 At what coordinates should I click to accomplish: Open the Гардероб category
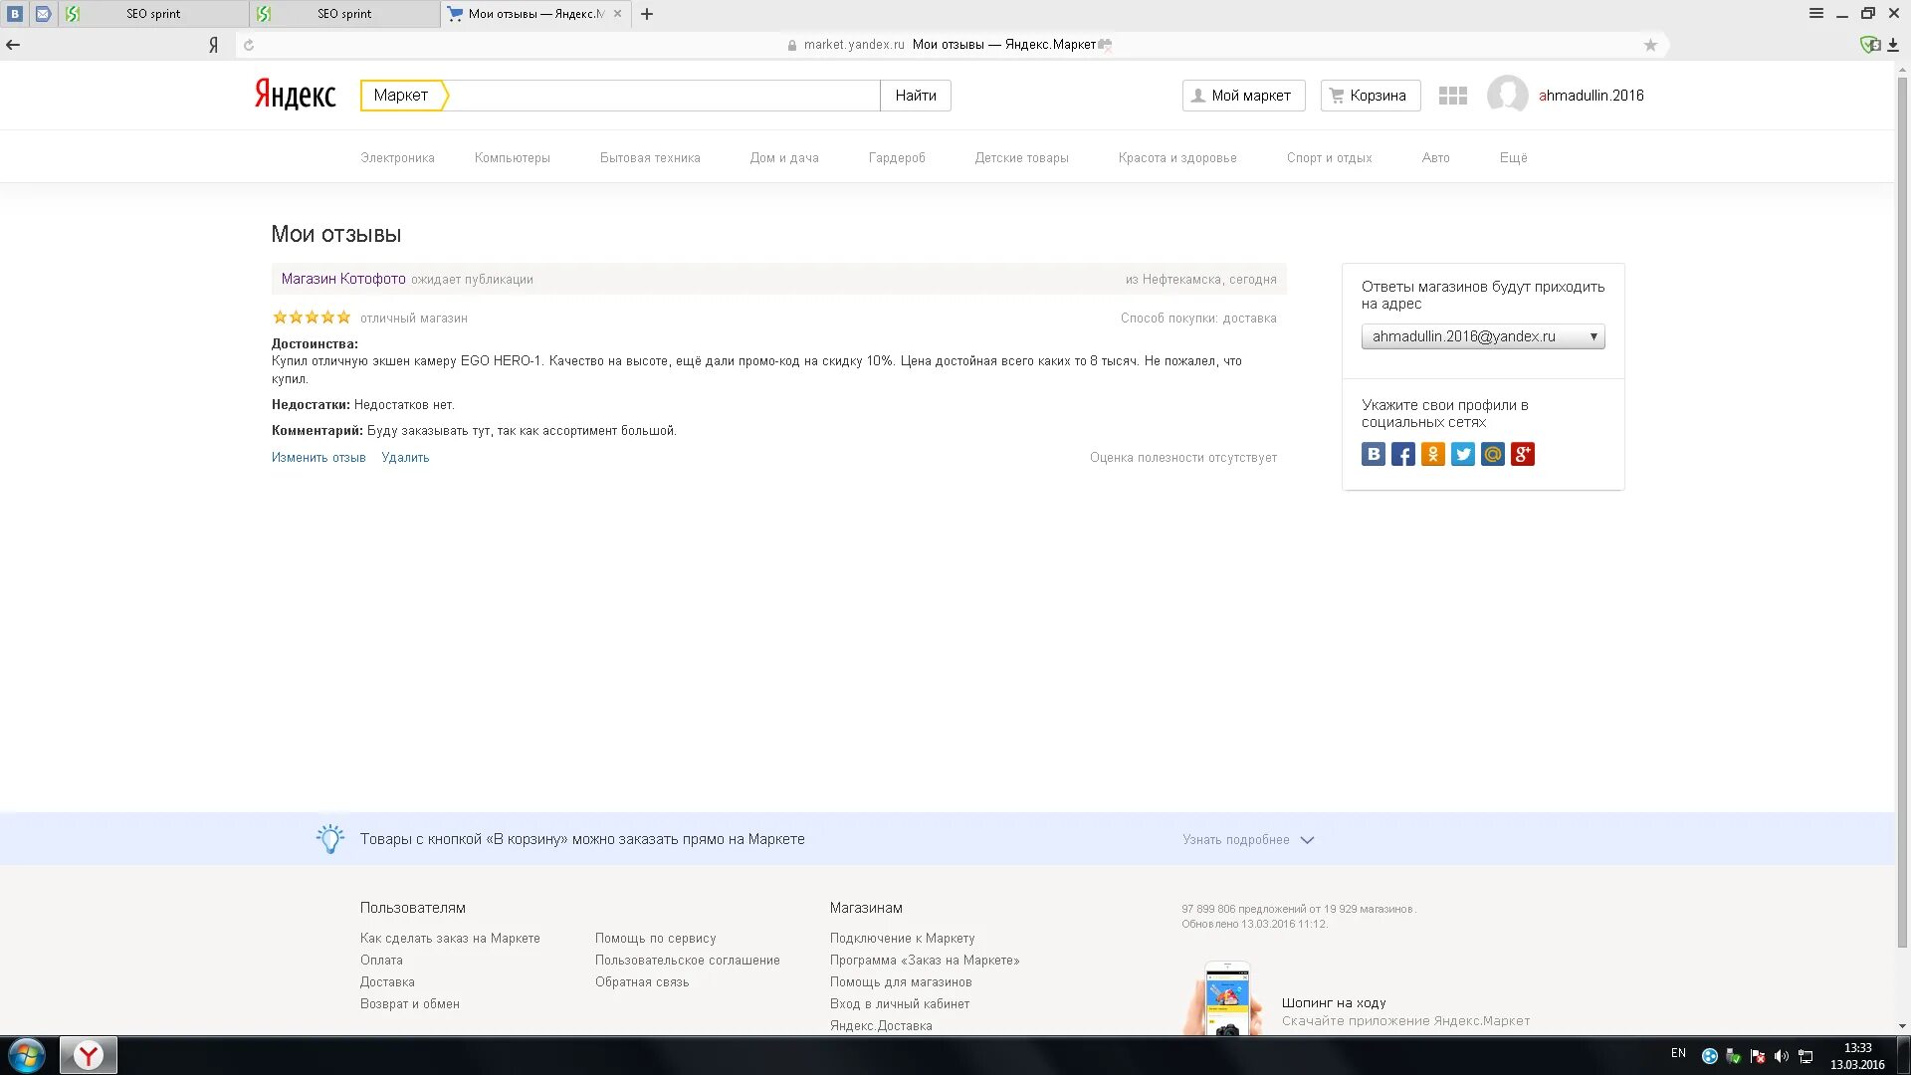point(897,158)
